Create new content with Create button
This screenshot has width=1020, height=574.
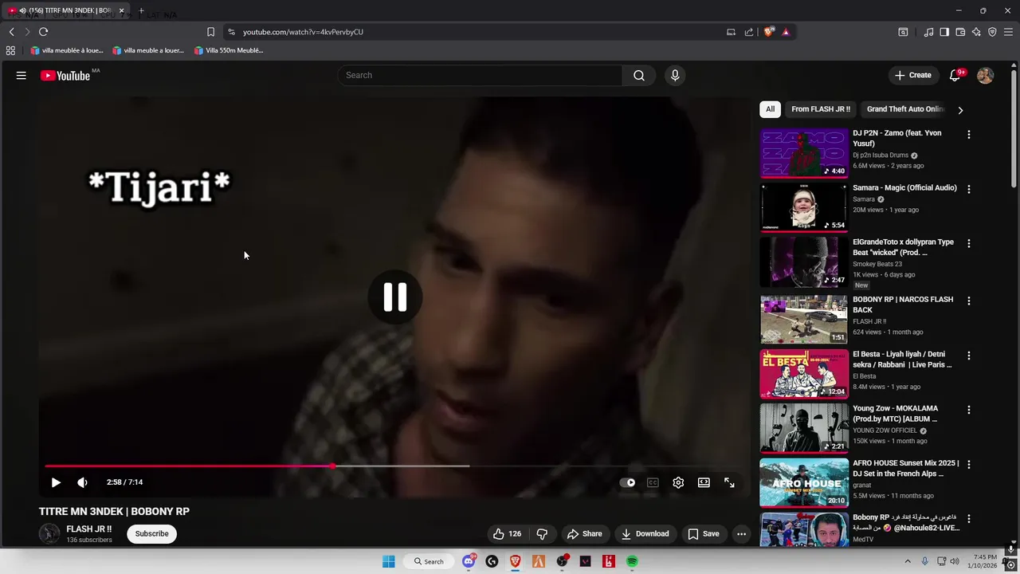[913, 75]
